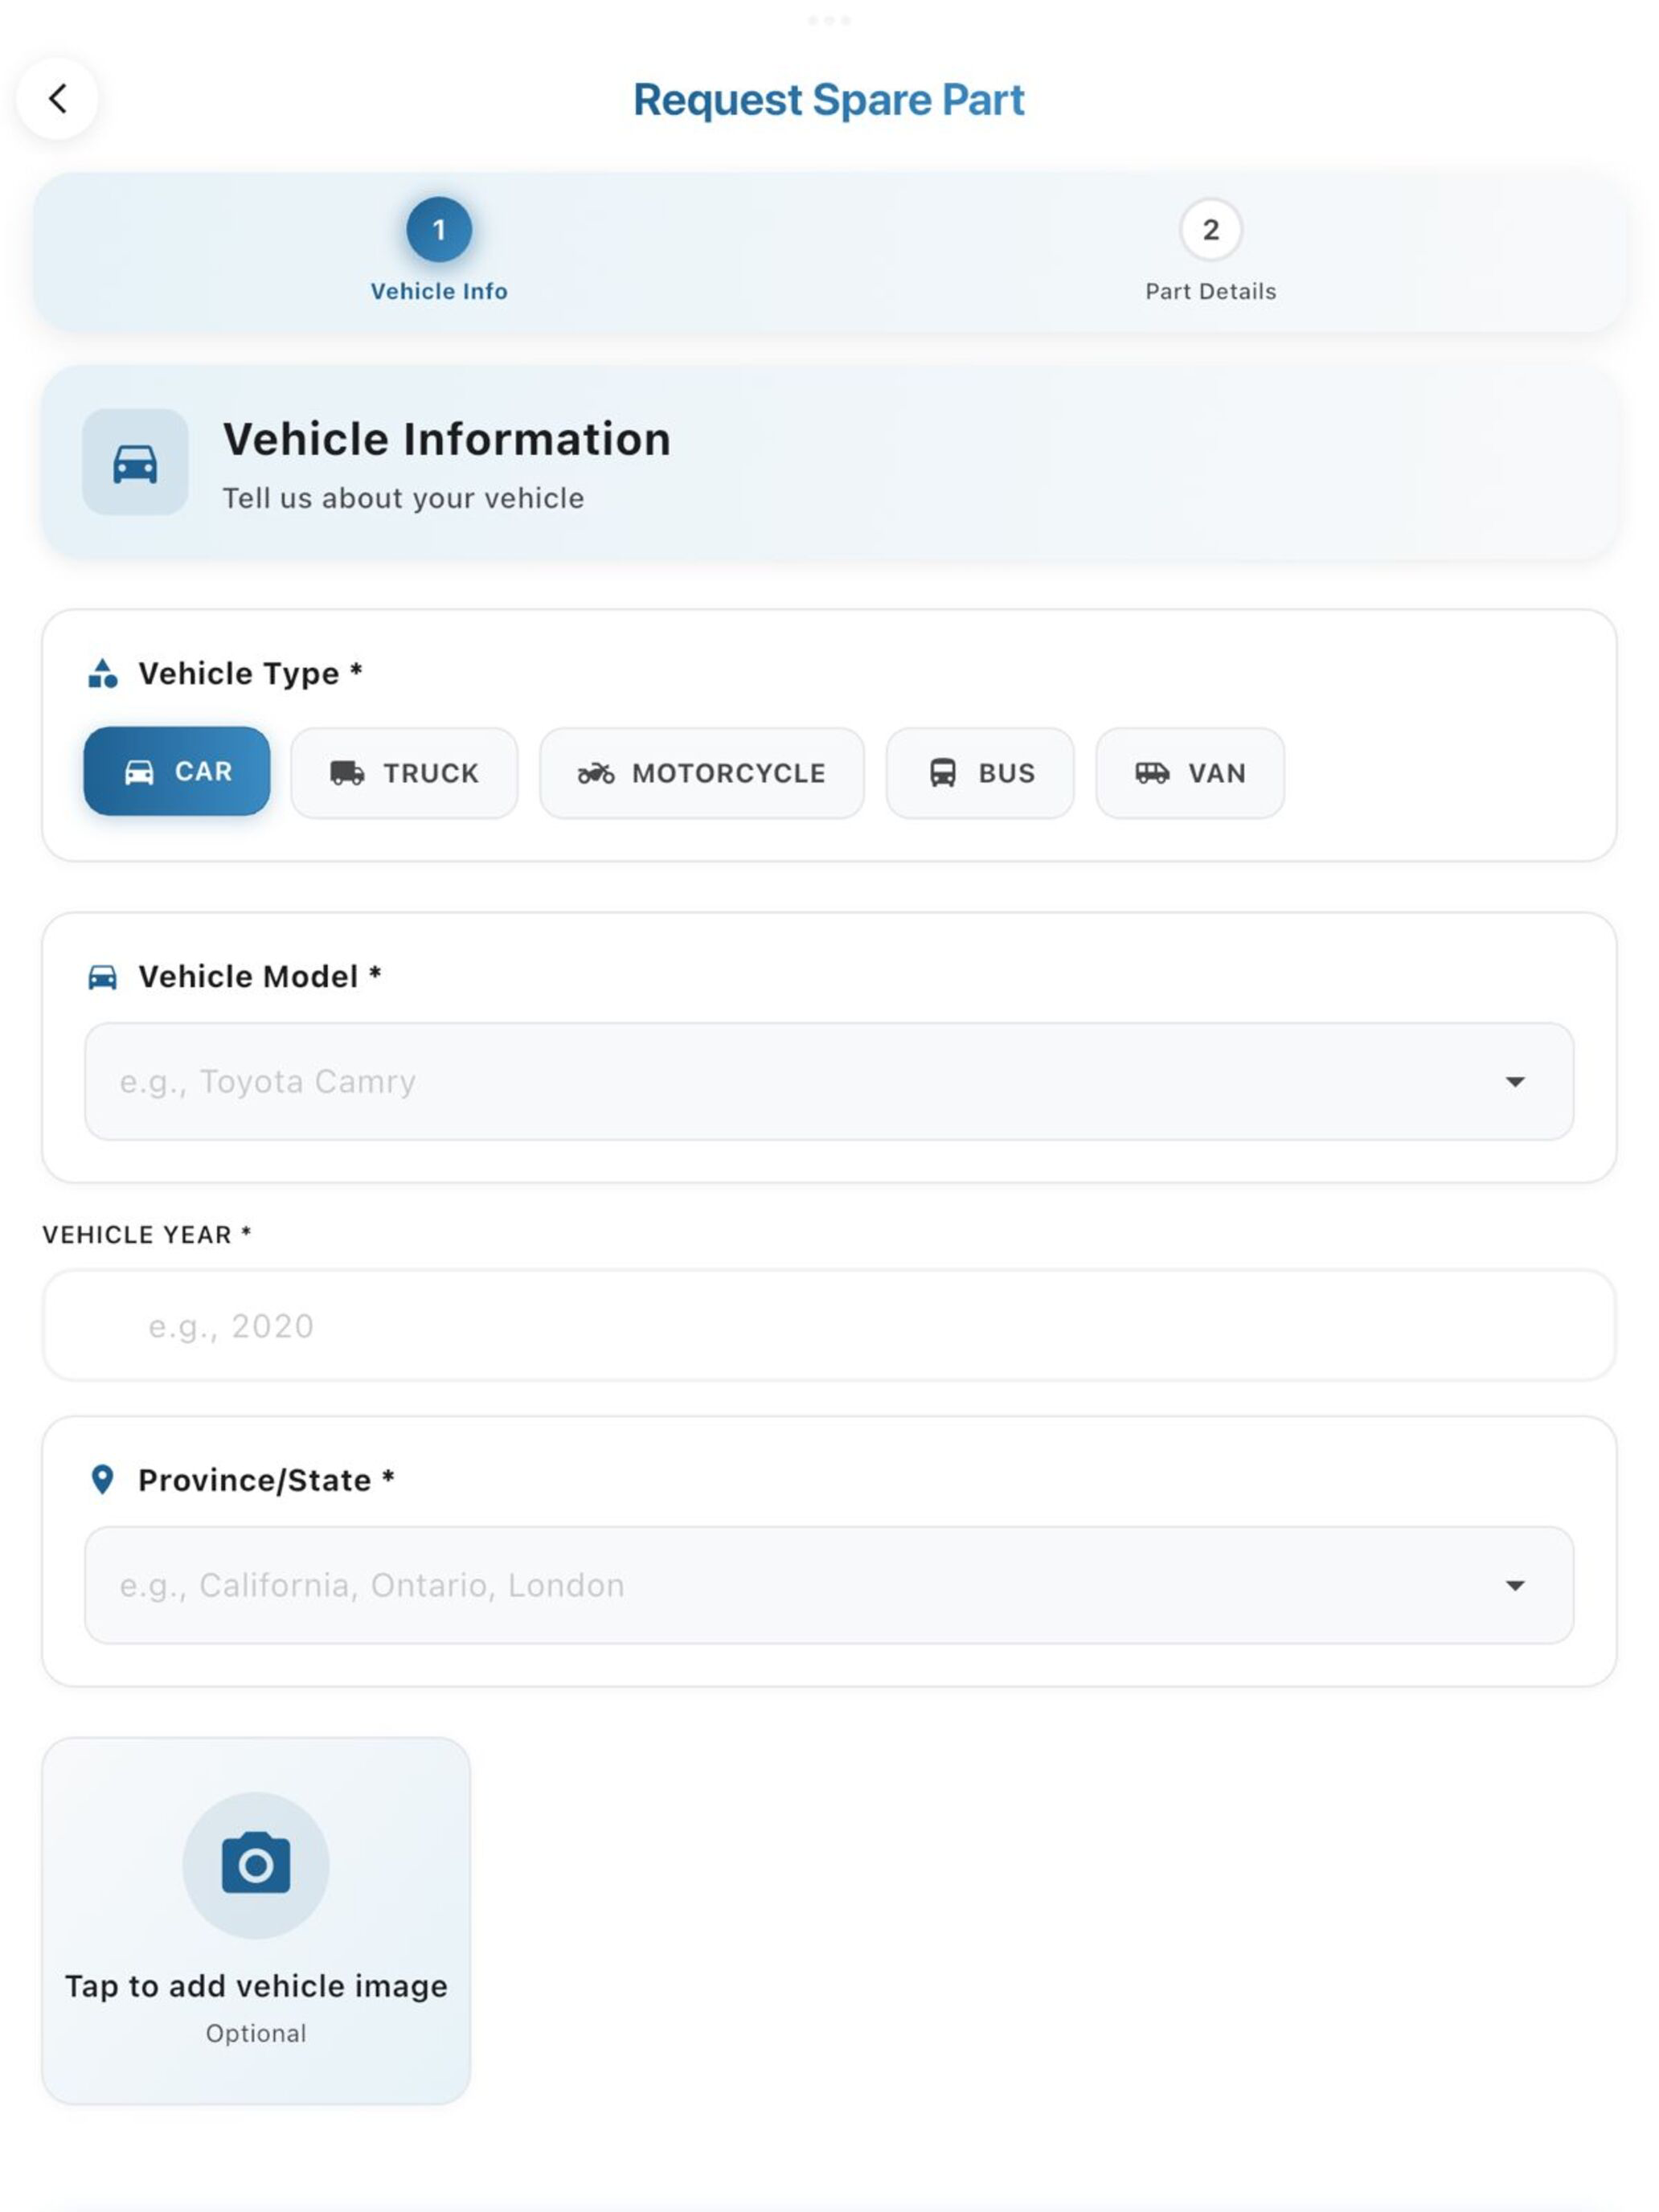Click the car icon beside Vehicle Model
Image resolution: width=1659 pixels, height=2212 pixels.
[x=103, y=977]
